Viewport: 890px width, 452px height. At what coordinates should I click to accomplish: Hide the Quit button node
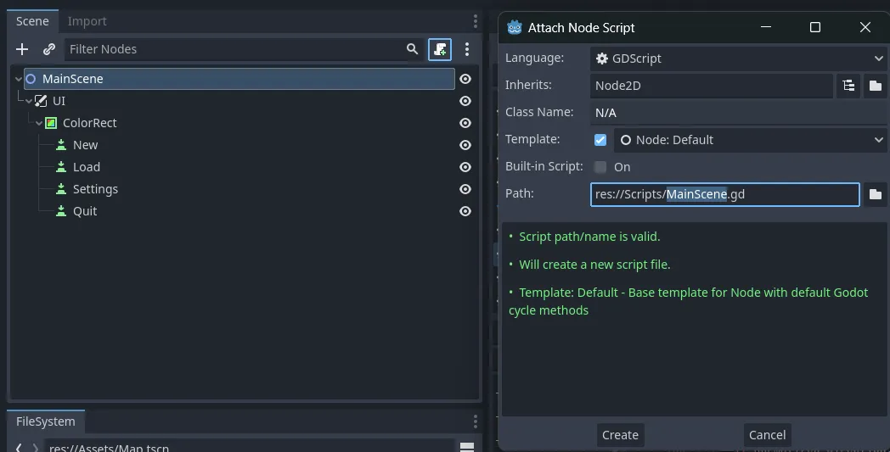point(465,211)
